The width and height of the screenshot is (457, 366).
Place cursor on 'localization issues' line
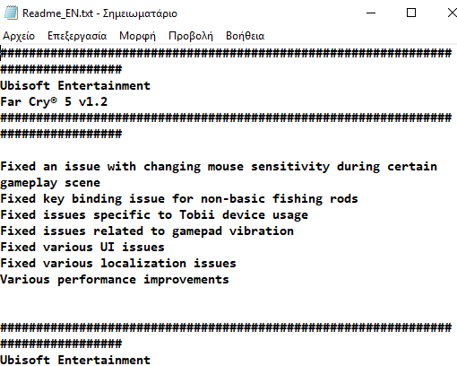pos(118,264)
